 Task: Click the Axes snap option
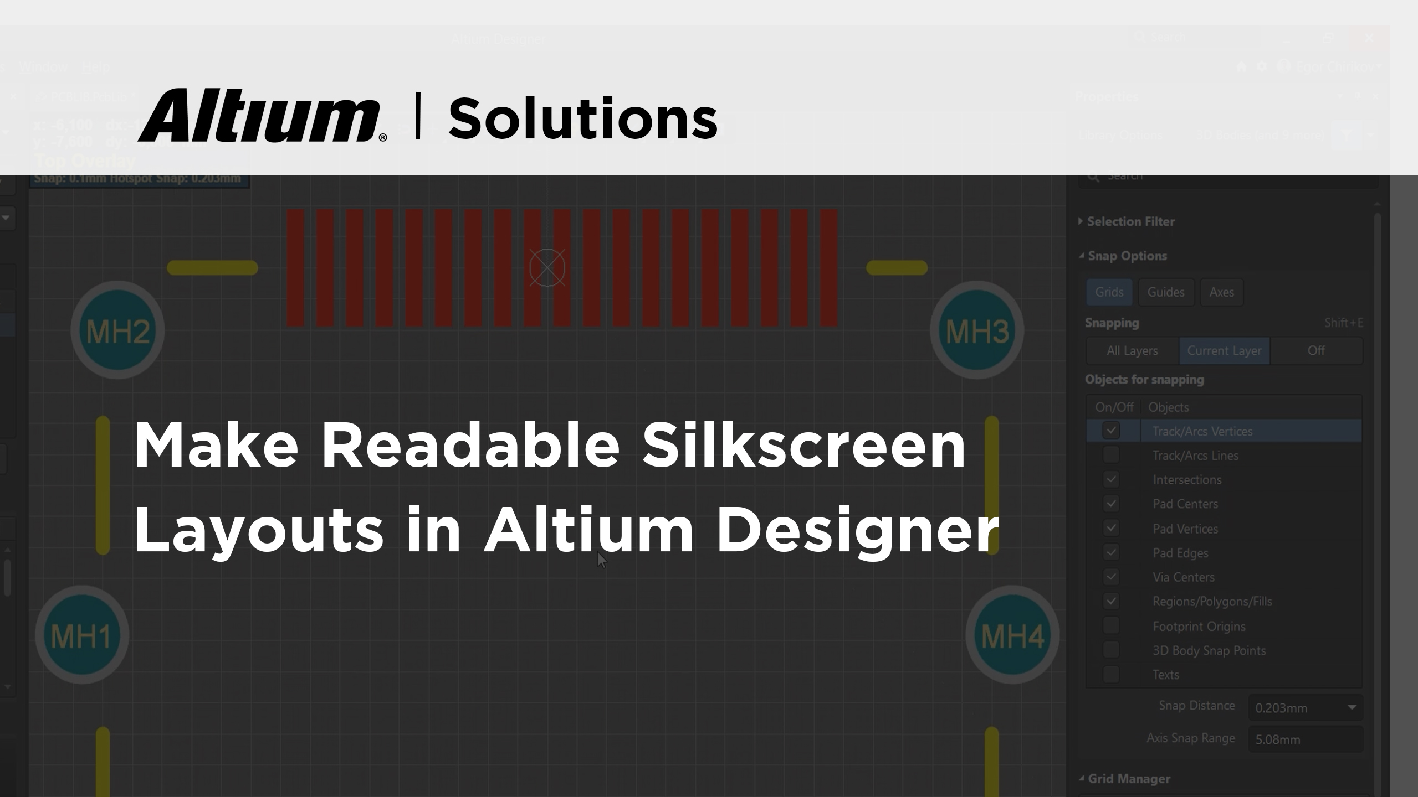tap(1221, 292)
